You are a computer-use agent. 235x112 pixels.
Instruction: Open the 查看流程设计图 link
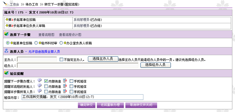point(70,35)
